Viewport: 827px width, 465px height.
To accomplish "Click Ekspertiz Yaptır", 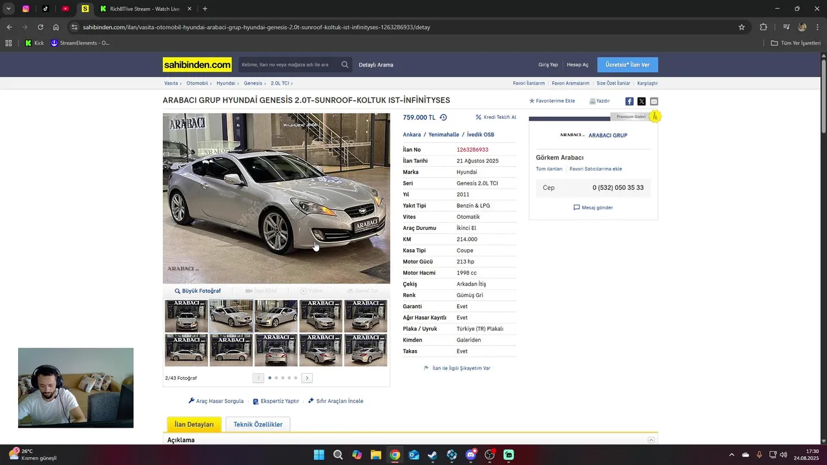I will [x=276, y=401].
